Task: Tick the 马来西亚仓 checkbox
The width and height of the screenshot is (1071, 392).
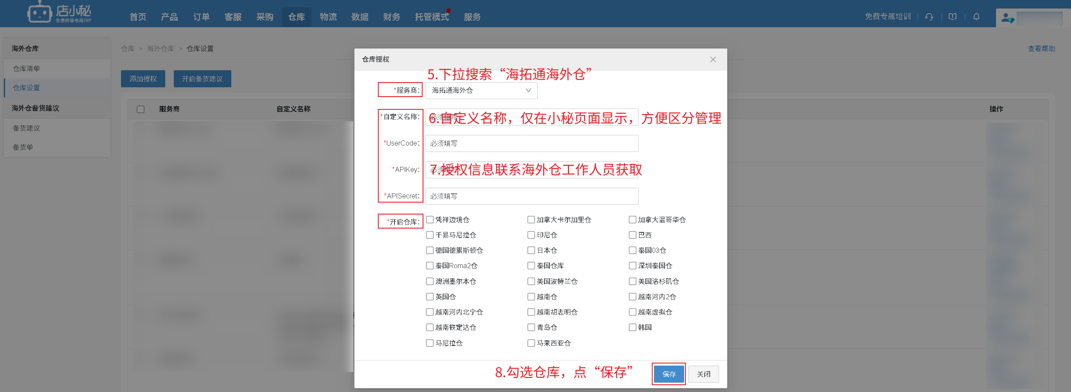Action: pos(531,343)
